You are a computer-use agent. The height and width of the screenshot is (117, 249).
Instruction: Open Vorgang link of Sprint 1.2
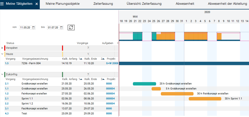pos(7,104)
